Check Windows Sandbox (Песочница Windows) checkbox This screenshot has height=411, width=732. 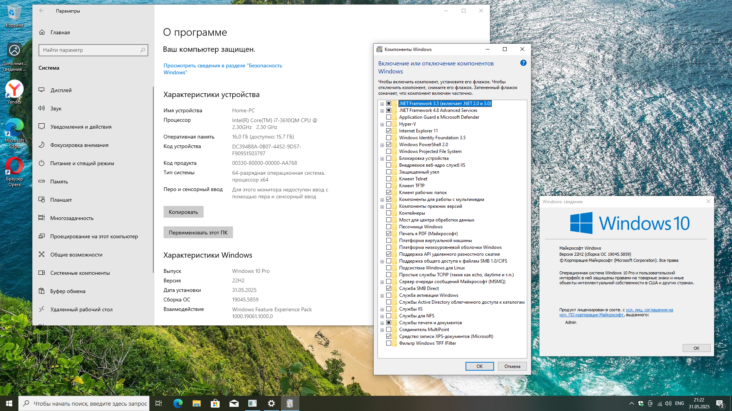pyautogui.click(x=388, y=227)
